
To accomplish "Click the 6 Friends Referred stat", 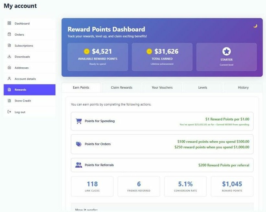I will point(139,186).
